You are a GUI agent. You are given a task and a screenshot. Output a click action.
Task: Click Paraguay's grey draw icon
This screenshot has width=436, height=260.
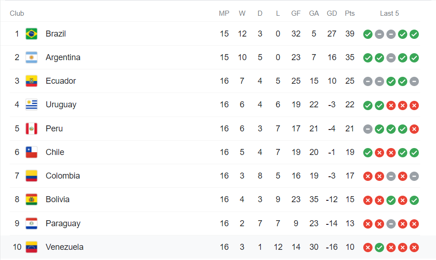point(391,224)
